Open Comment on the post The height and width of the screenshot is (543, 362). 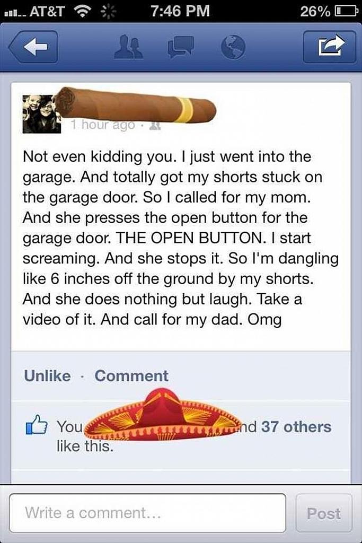[131, 376]
